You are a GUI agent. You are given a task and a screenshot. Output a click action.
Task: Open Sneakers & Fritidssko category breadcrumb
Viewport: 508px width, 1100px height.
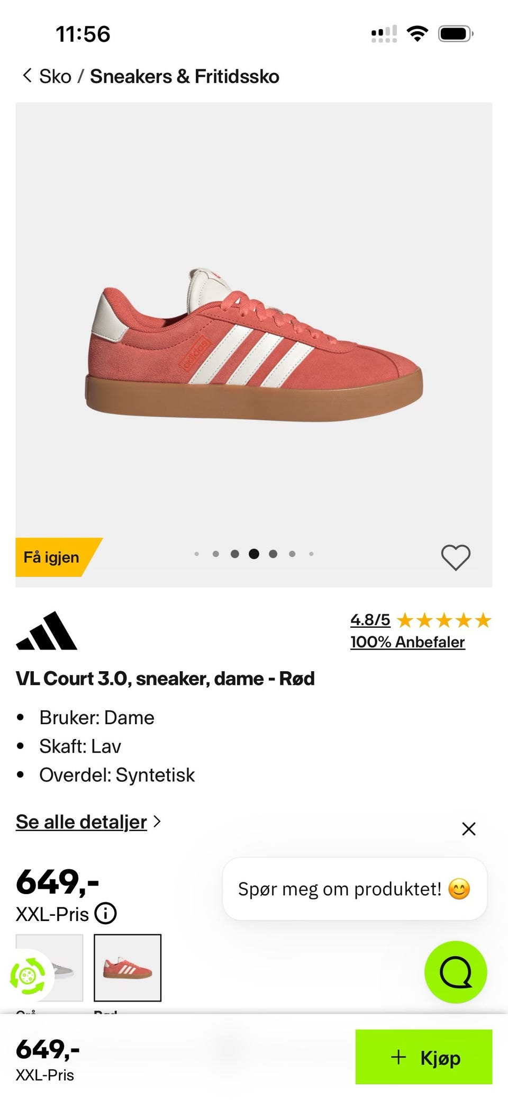pos(185,76)
